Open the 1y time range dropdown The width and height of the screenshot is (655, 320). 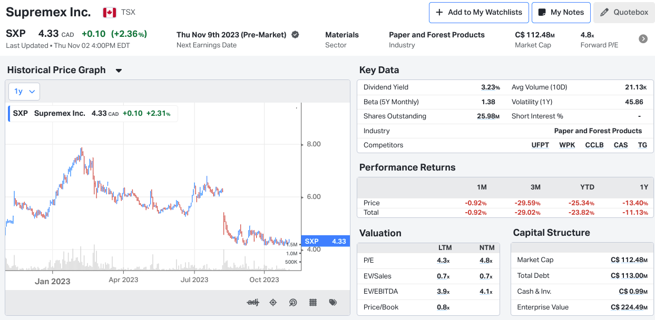24,91
